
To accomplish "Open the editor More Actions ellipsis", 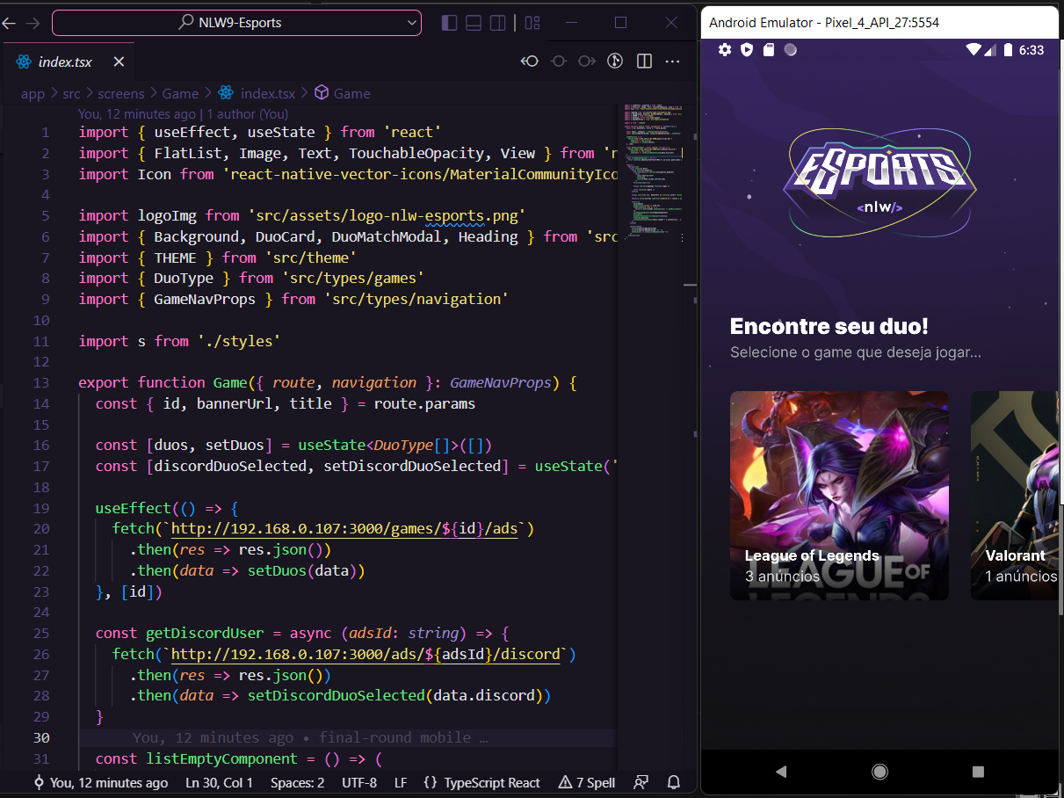I will tap(672, 61).
